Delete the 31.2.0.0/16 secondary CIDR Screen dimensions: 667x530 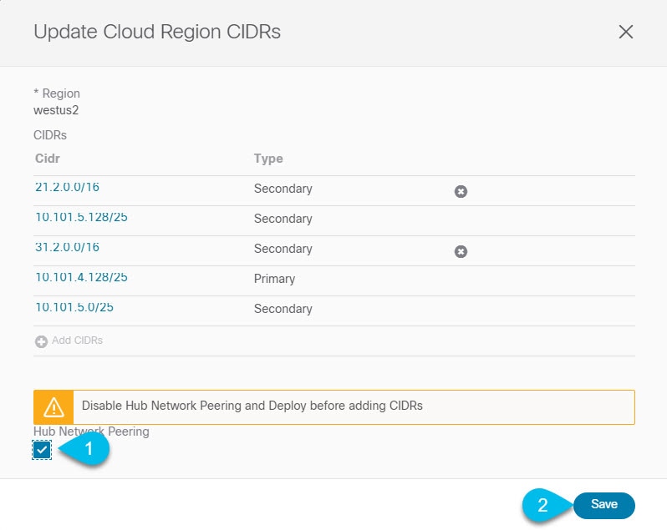point(461,251)
